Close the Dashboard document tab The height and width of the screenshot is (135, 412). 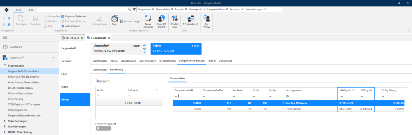point(82,38)
